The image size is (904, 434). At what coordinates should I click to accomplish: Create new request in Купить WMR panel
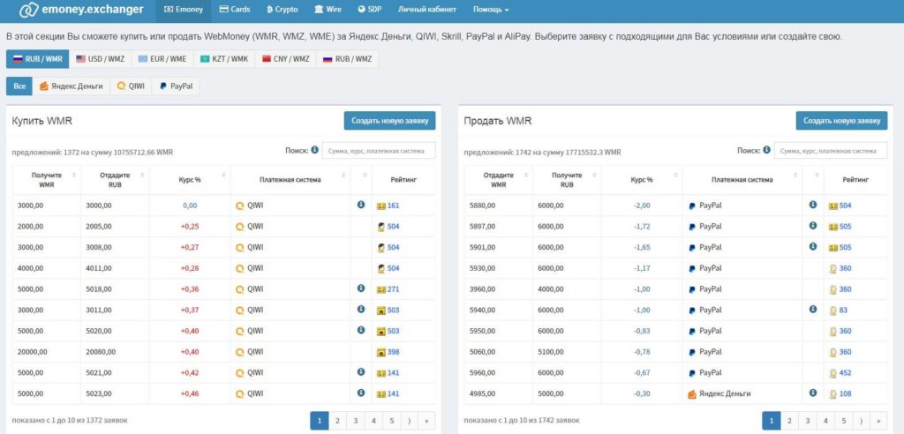pyautogui.click(x=389, y=121)
